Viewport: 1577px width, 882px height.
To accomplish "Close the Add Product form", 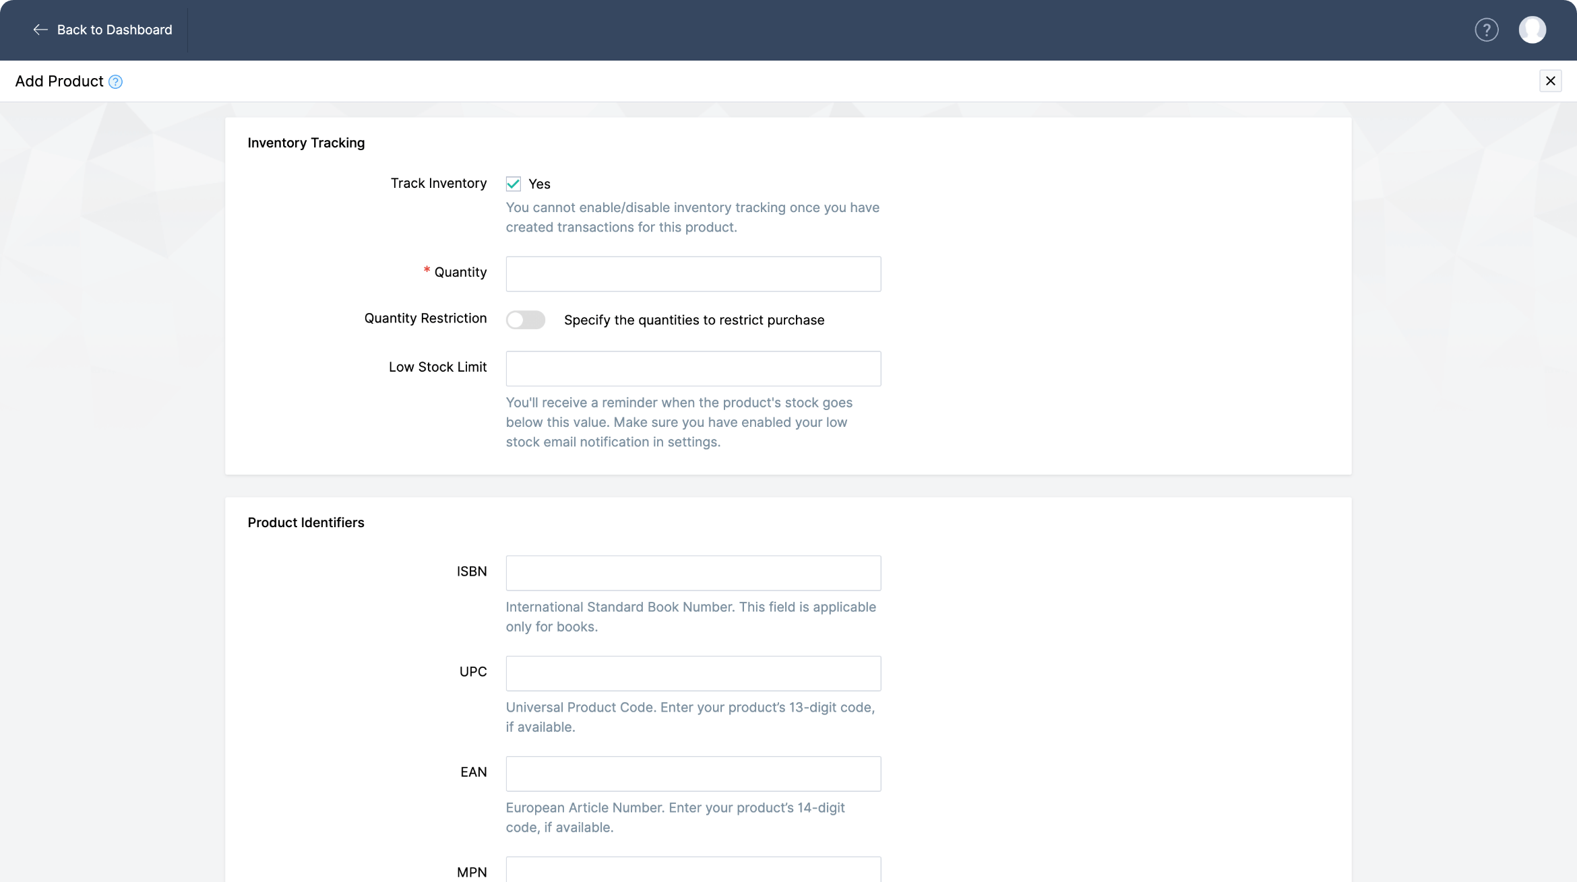I will coord(1550,81).
